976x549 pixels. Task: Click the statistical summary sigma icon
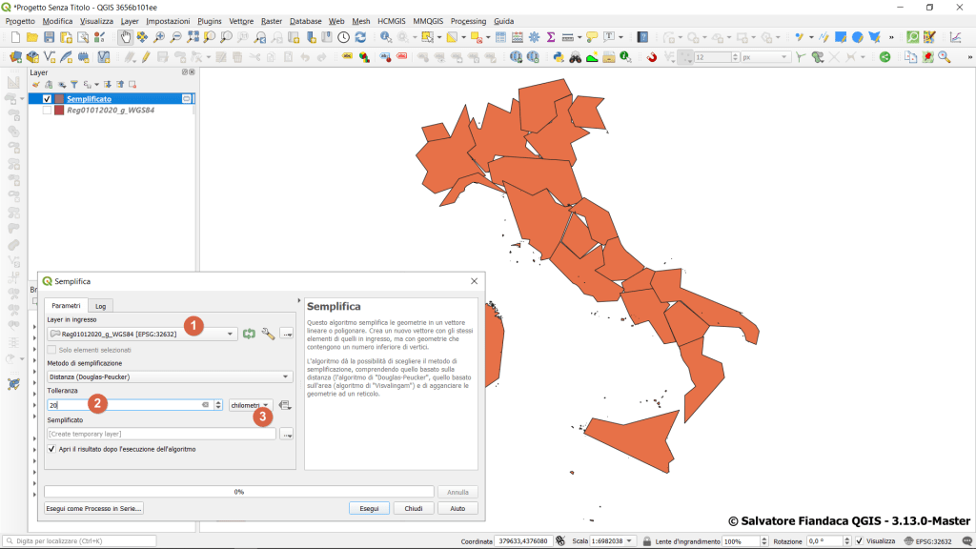tap(551, 37)
